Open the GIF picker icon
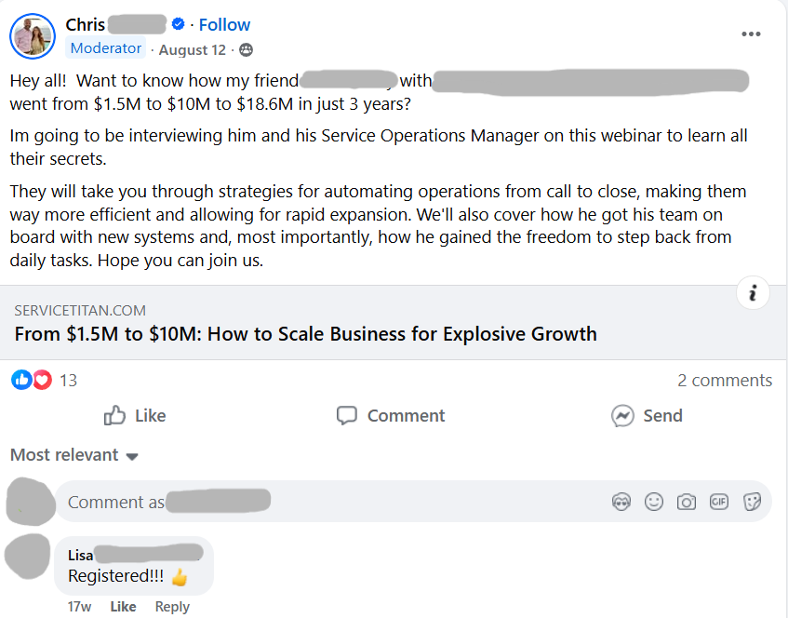 [x=719, y=503]
